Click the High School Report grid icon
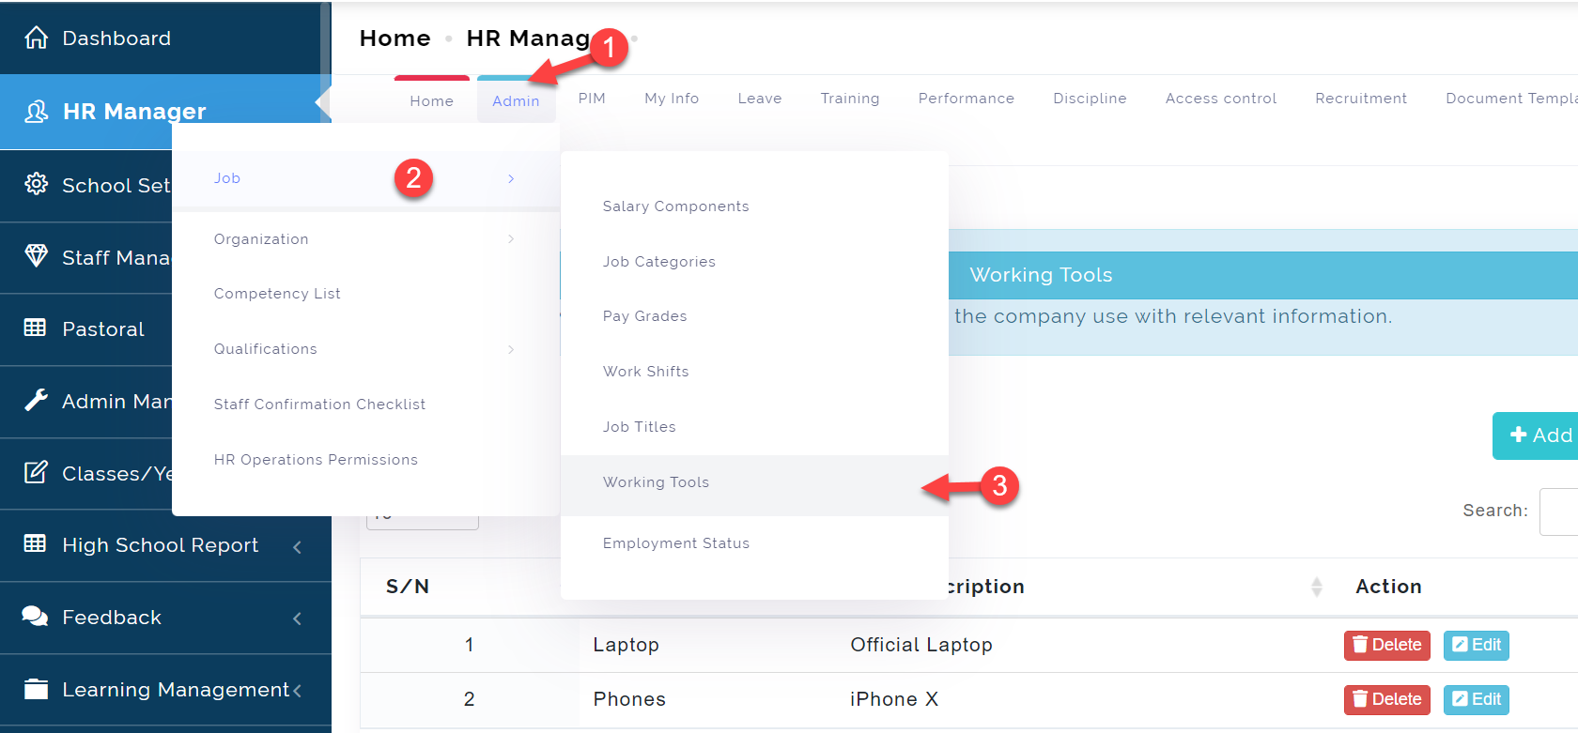 [35, 543]
